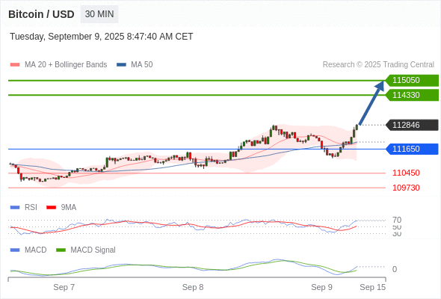Click the MA 20 + Bollinger Bands legend swatch
Viewport: 441px width, 299px height.
(15, 65)
